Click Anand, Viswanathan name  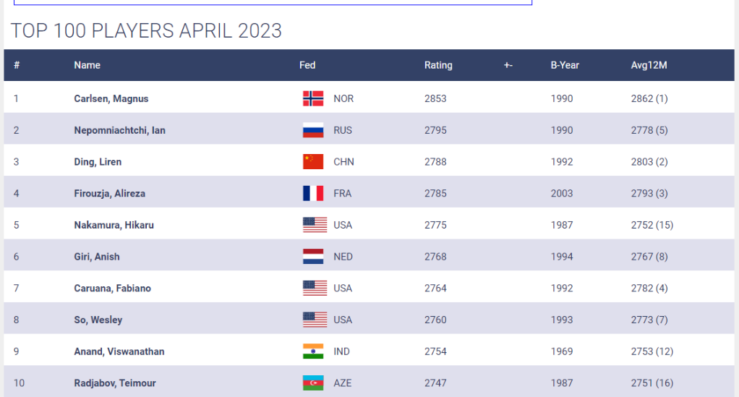click(x=119, y=351)
